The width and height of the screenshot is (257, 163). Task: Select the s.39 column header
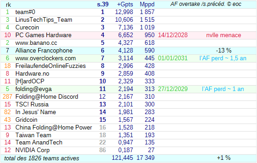(103, 5)
